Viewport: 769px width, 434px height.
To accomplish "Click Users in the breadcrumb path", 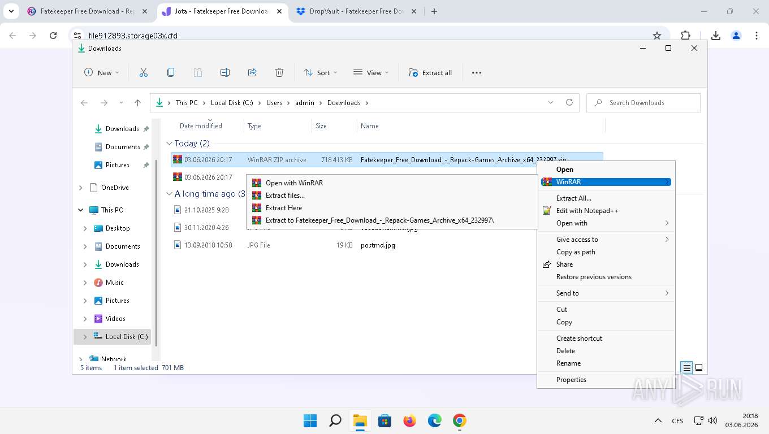I will [274, 103].
